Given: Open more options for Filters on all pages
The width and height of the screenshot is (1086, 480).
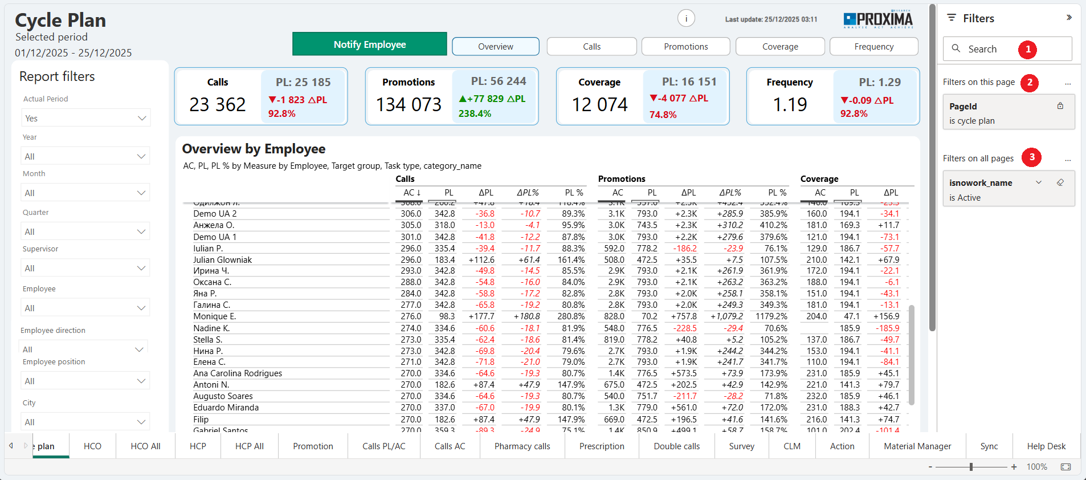Looking at the screenshot, I should [1068, 158].
